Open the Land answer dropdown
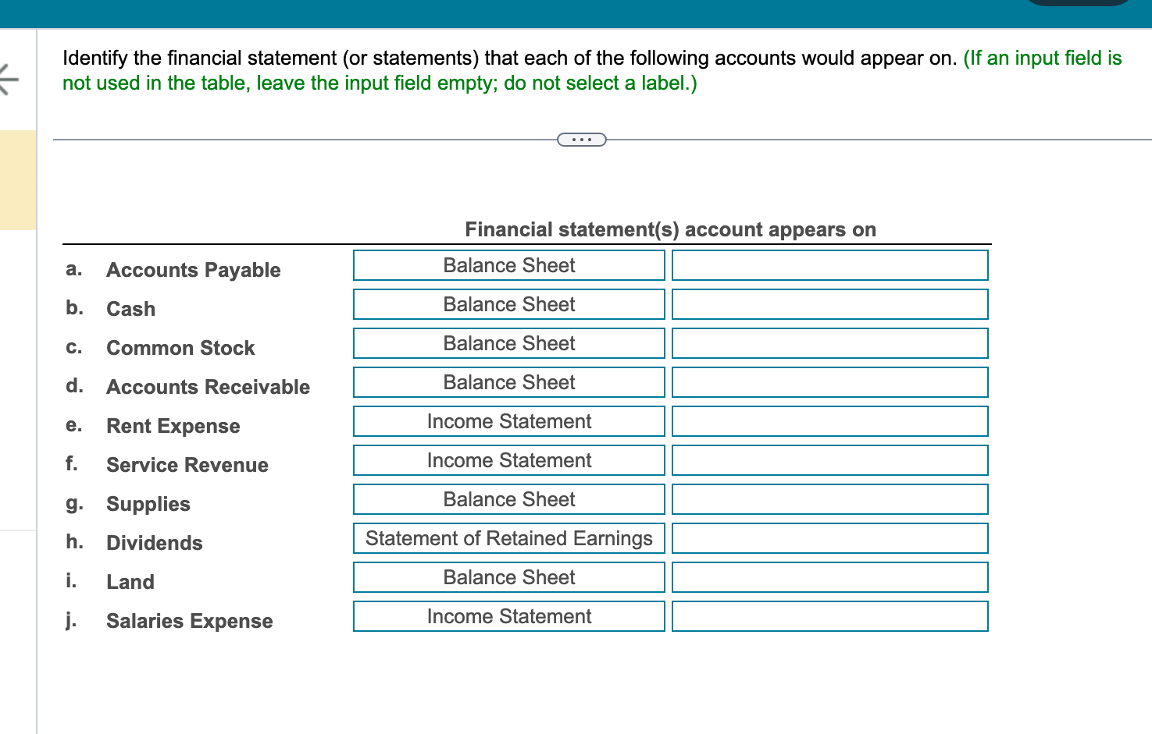1152x734 pixels. pyautogui.click(x=508, y=577)
